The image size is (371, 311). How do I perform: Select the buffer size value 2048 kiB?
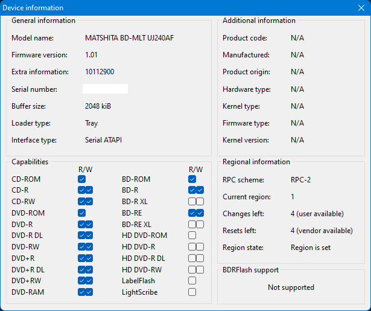click(98, 106)
